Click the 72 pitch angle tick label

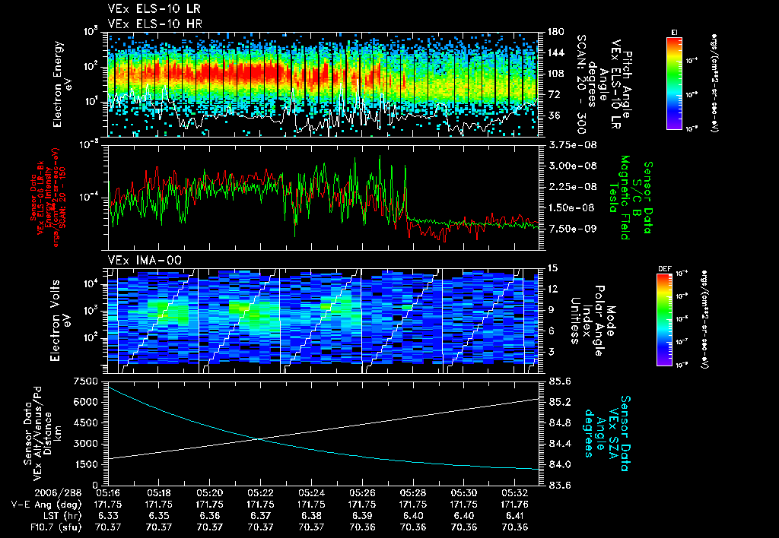(x=553, y=94)
